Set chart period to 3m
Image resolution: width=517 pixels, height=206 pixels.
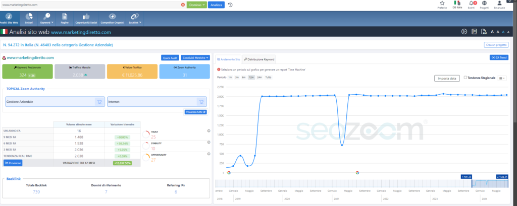pos(237,77)
